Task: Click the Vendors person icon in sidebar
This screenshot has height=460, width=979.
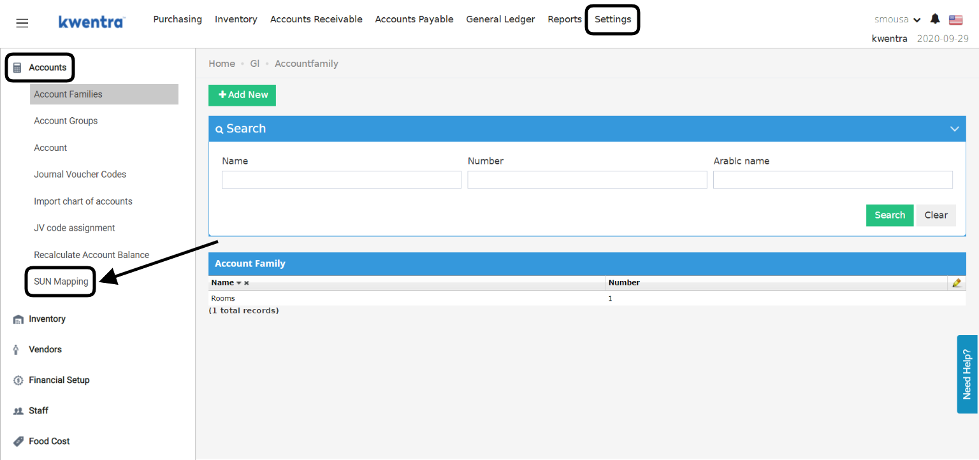Action: (16, 350)
